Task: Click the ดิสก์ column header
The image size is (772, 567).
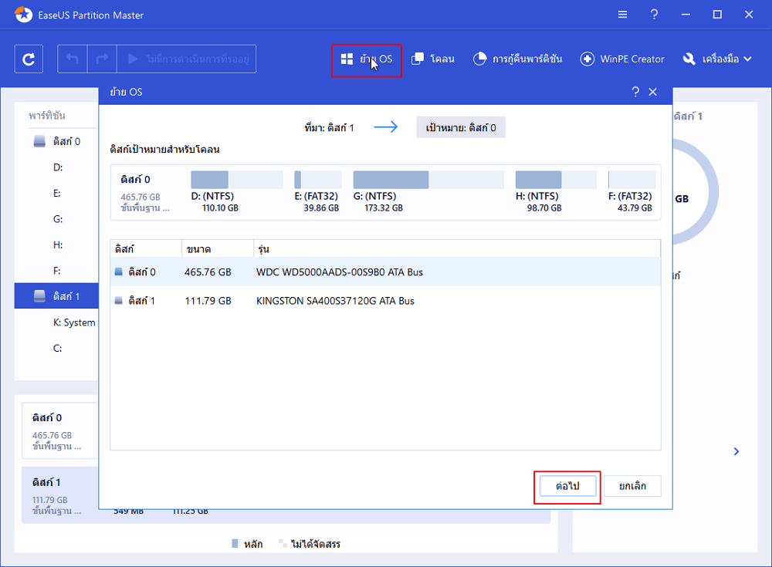Action: point(146,249)
